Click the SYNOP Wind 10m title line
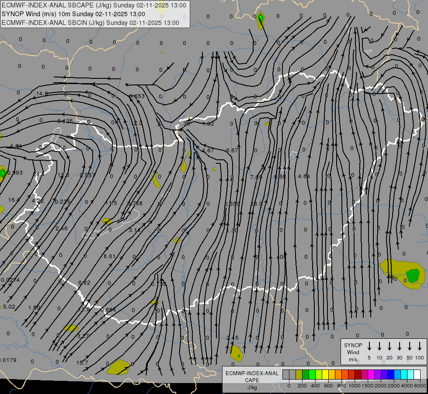Screen dimensions: 428x394 (x=73, y=14)
